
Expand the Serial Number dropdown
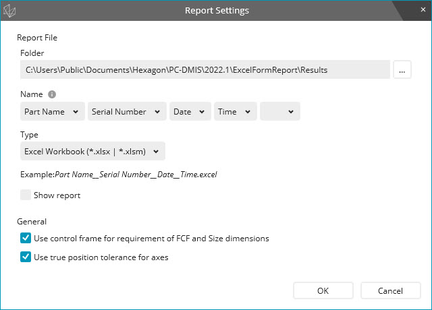pyautogui.click(x=127, y=112)
